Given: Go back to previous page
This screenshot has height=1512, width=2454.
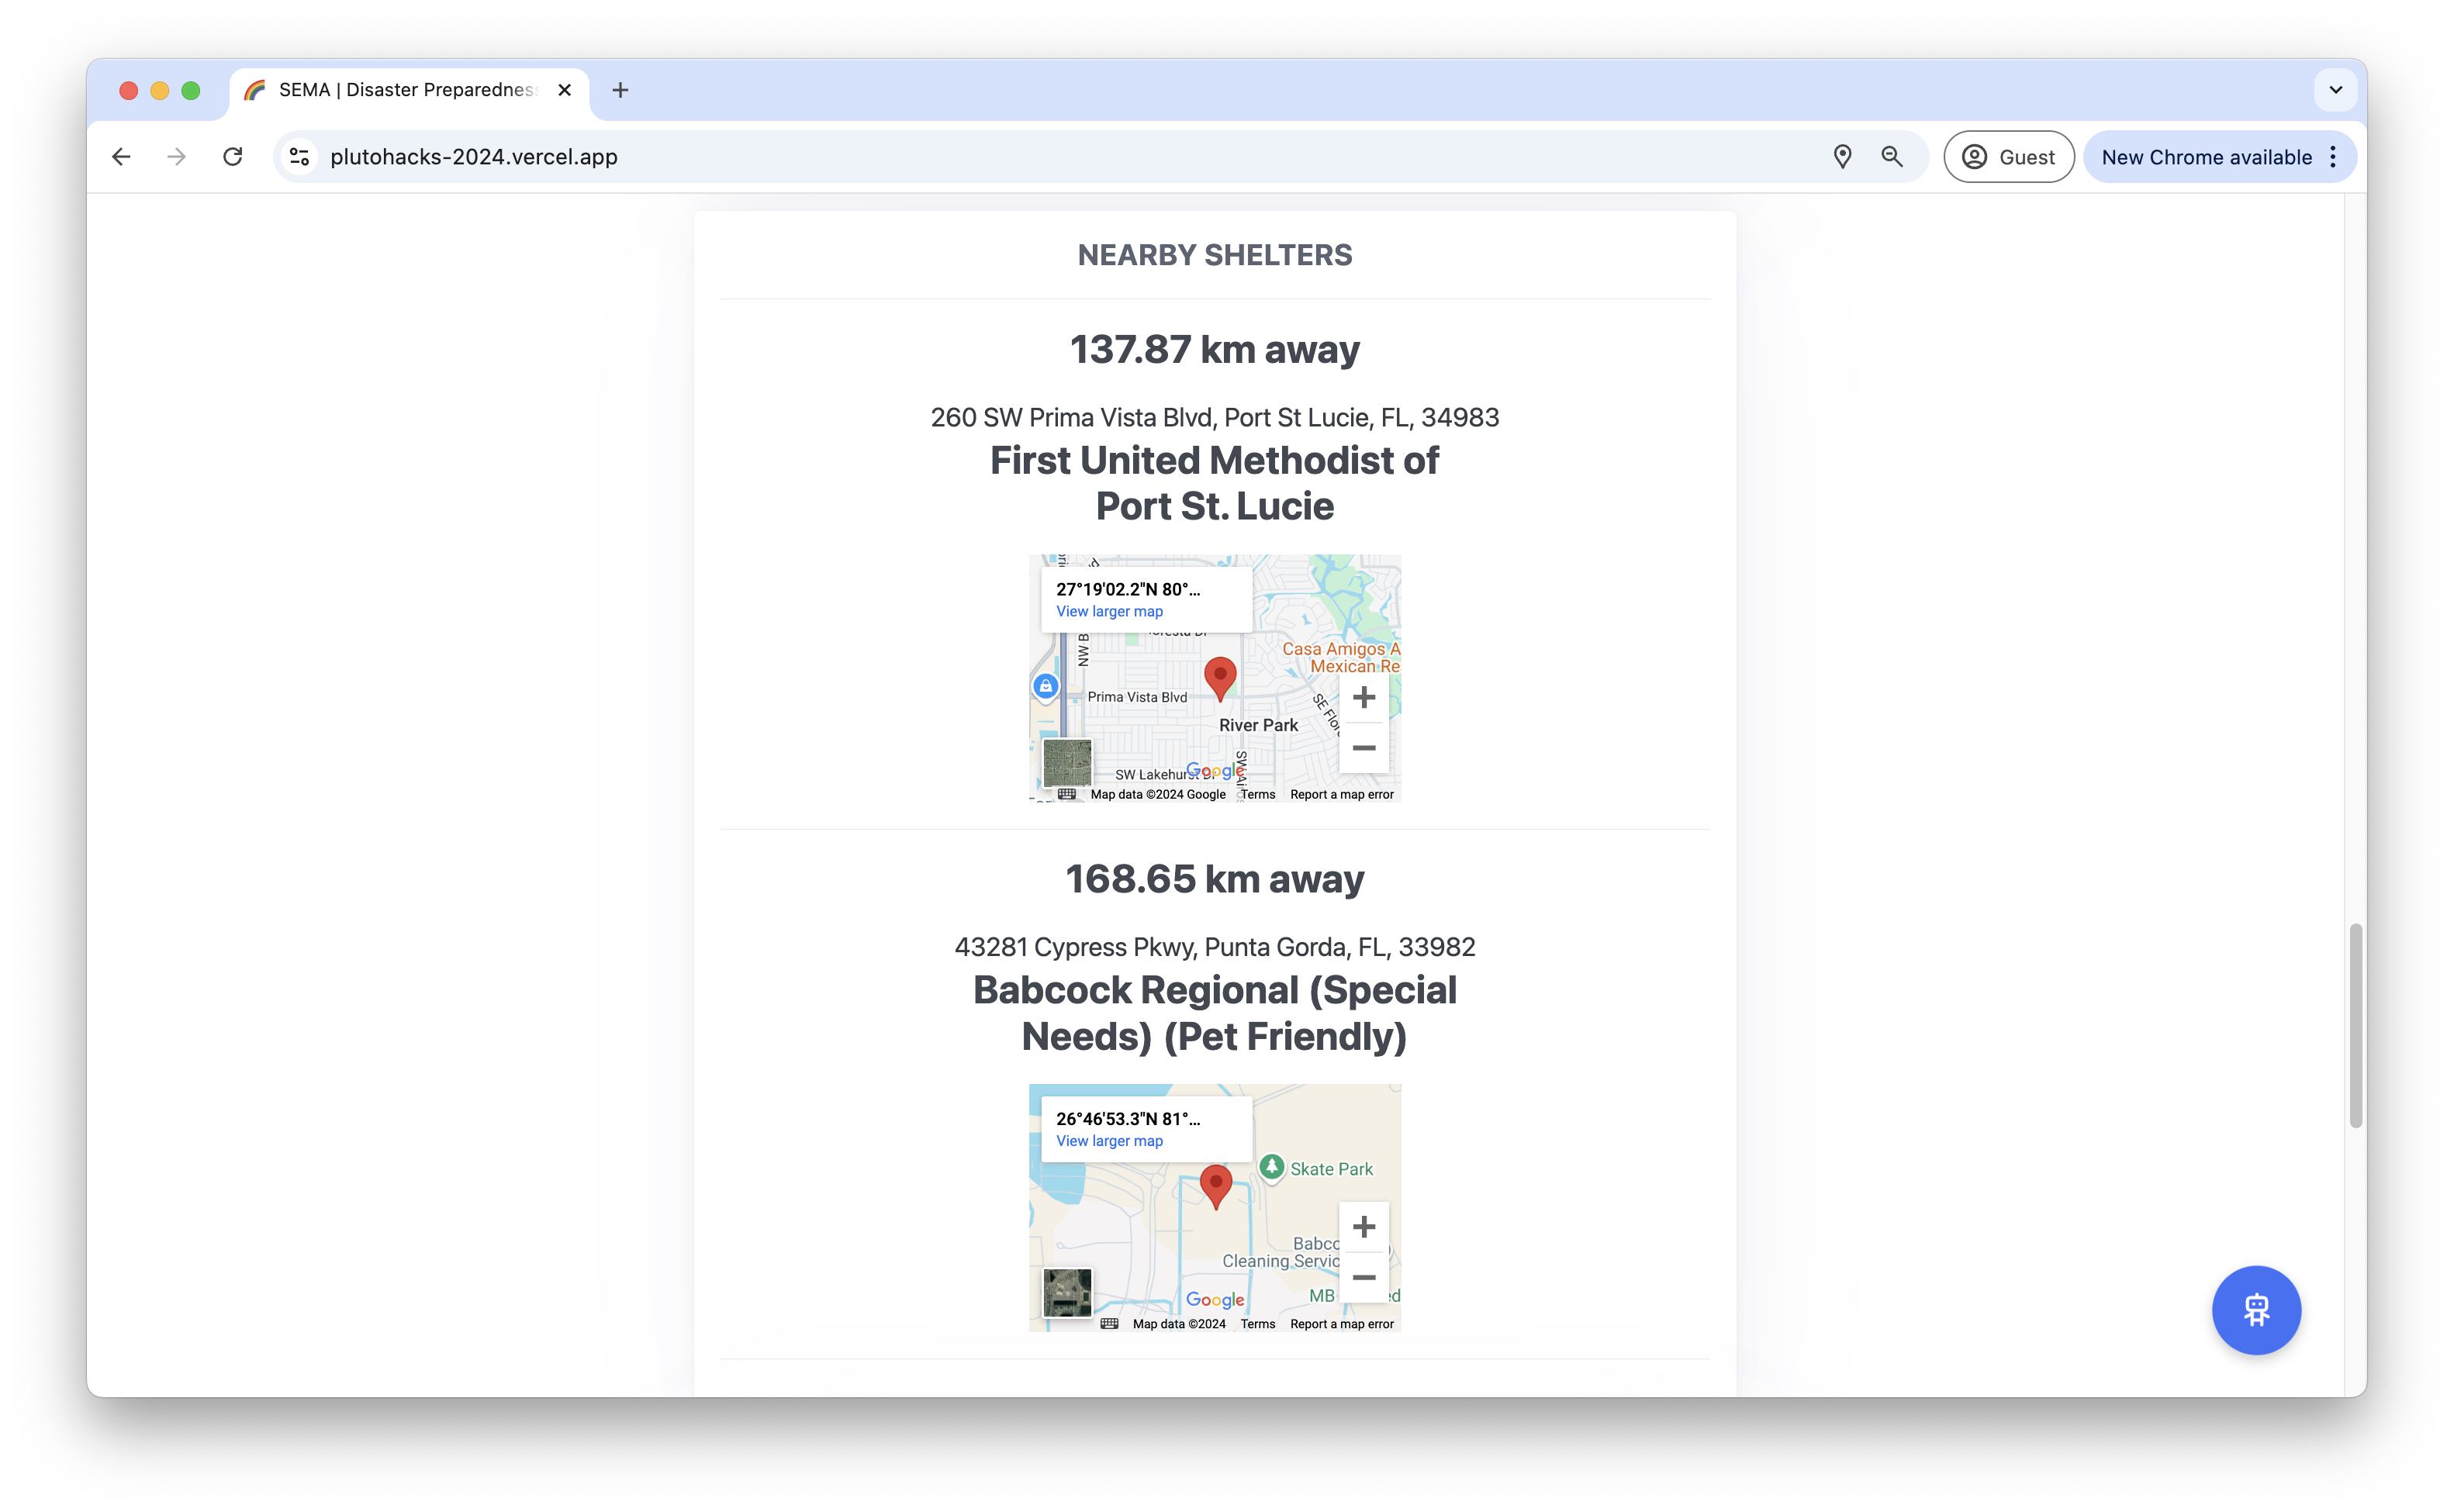Looking at the screenshot, I should click(121, 157).
